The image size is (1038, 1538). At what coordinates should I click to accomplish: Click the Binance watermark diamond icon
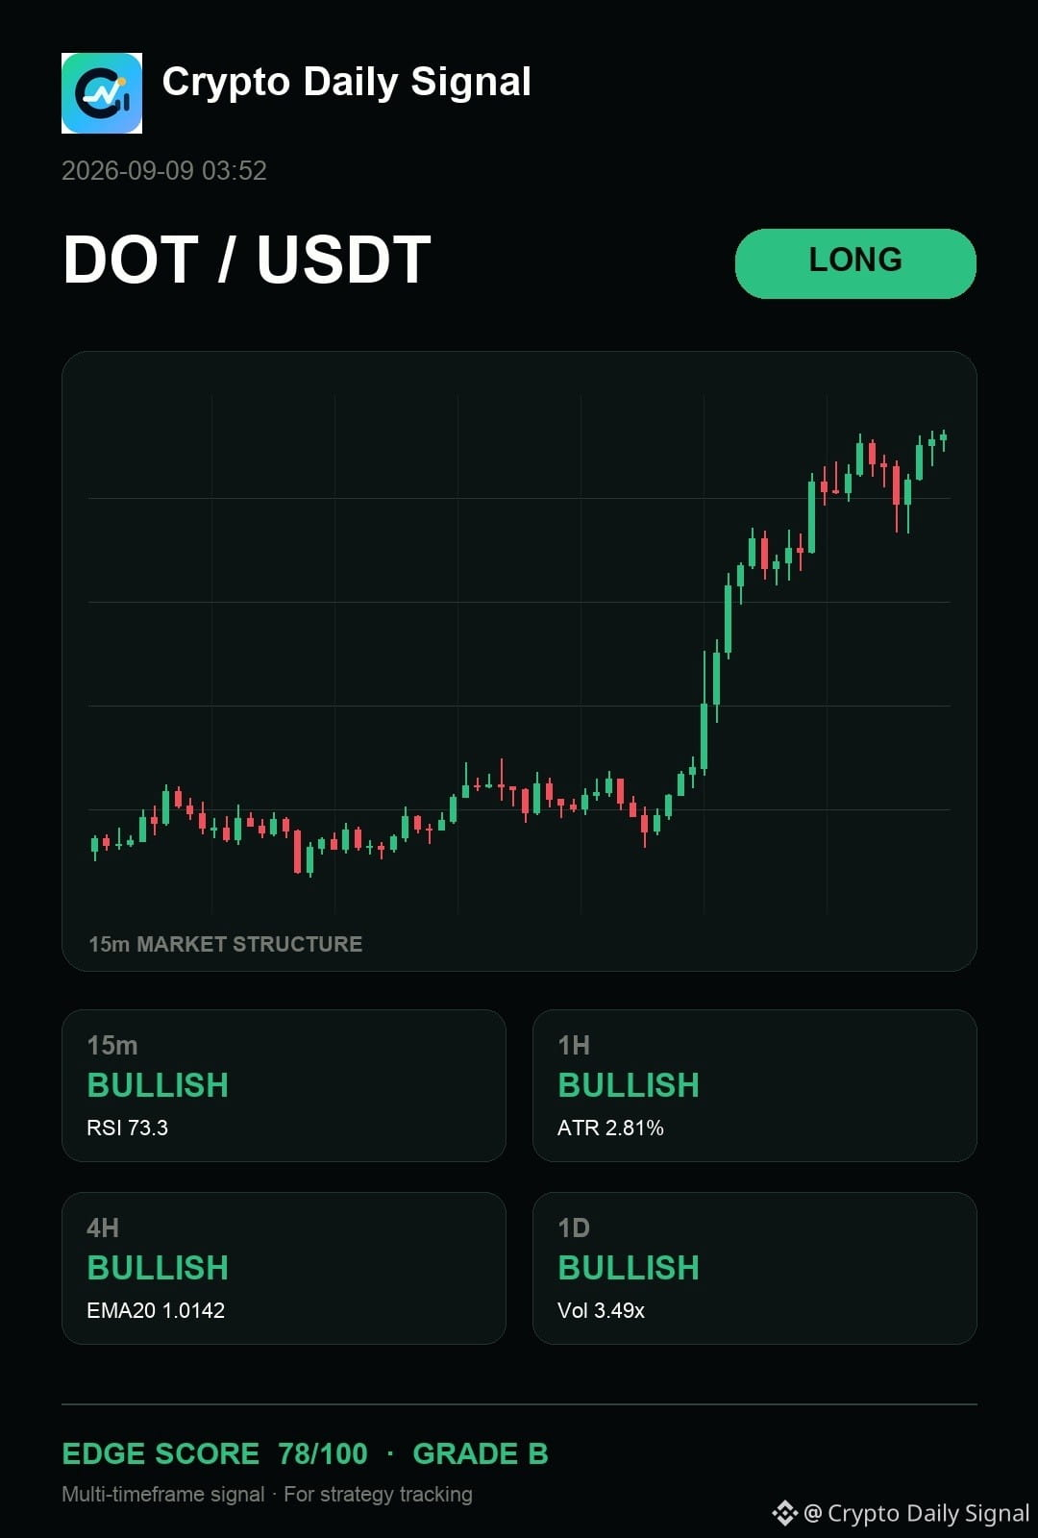(785, 1513)
